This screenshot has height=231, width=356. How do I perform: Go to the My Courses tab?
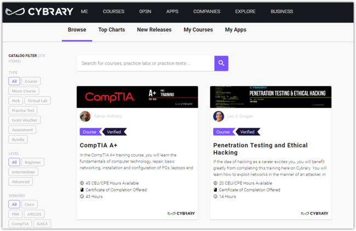pyautogui.click(x=198, y=30)
